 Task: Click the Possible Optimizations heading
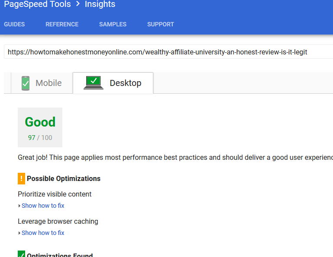click(x=64, y=179)
